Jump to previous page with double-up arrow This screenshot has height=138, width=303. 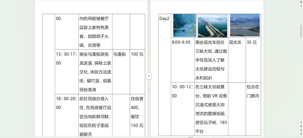(x=301, y=126)
